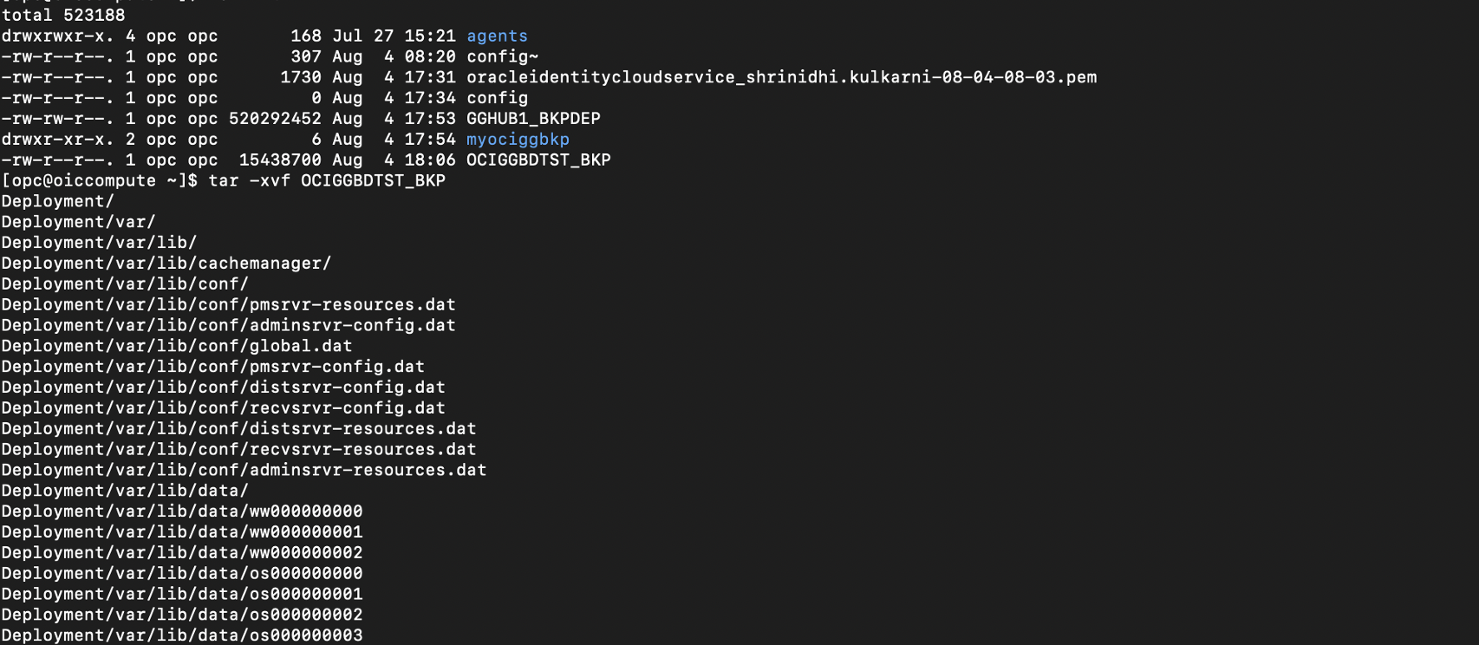Click the 520292452 file size value
The width and height of the screenshot is (1479, 645).
tap(275, 118)
